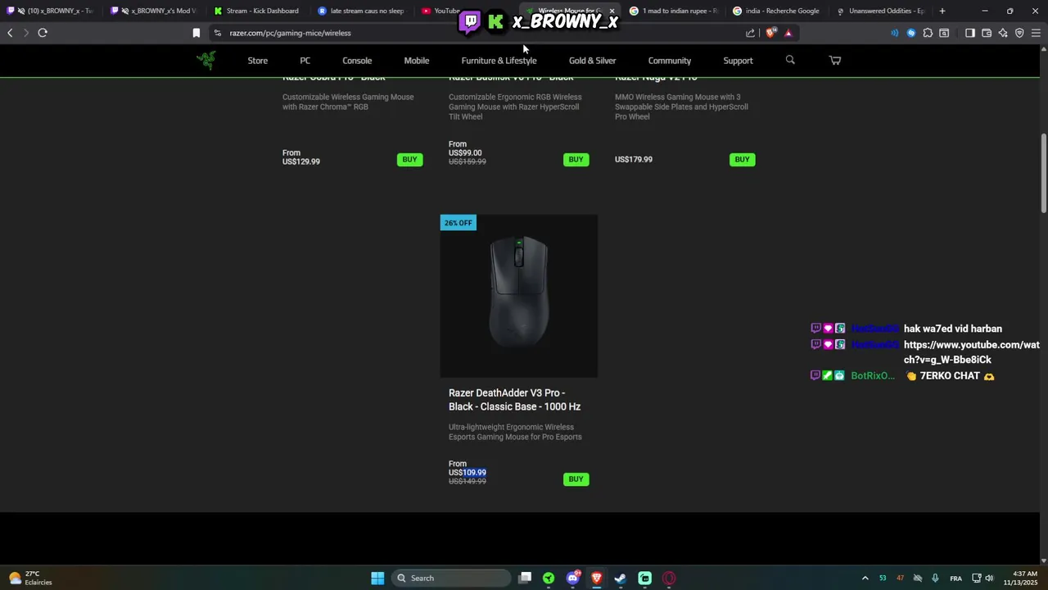Click the 26% OFF badge
The image size is (1048, 590).
click(x=458, y=223)
